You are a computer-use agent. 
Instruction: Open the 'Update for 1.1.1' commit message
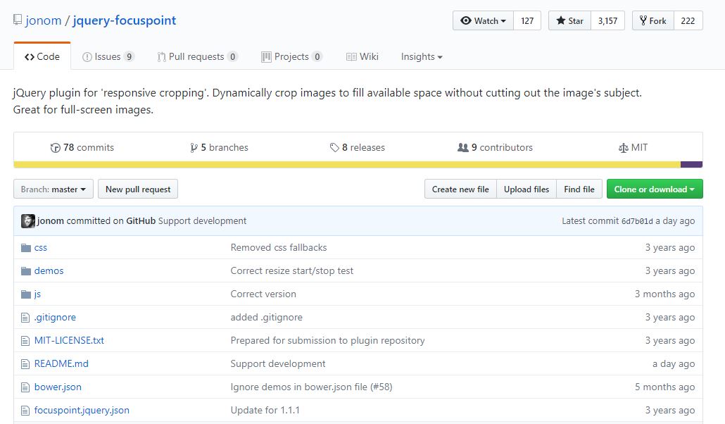265,410
